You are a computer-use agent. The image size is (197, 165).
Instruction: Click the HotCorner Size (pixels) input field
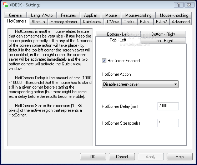click(x=168, y=123)
